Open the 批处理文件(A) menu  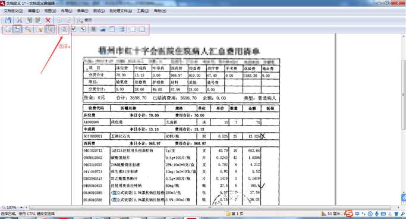click(121, 11)
